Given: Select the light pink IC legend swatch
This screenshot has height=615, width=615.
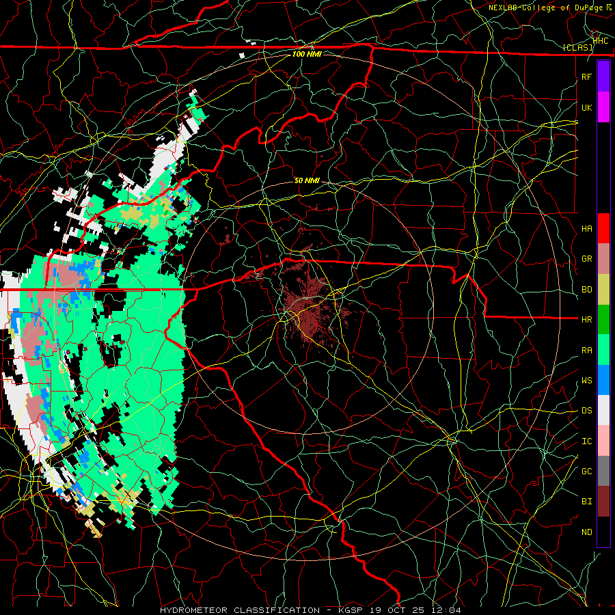Looking at the screenshot, I should coord(603,441).
